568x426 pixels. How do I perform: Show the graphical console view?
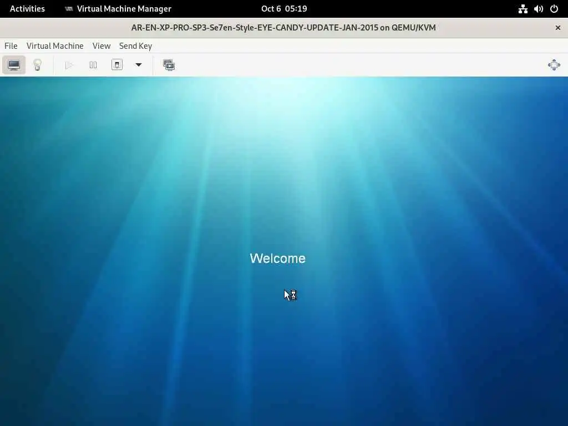(14, 65)
